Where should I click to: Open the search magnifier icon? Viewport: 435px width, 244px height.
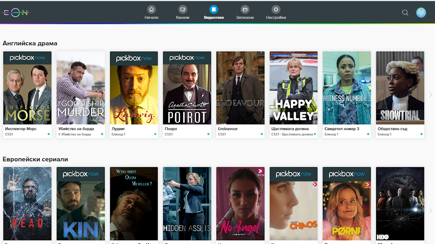(405, 13)
